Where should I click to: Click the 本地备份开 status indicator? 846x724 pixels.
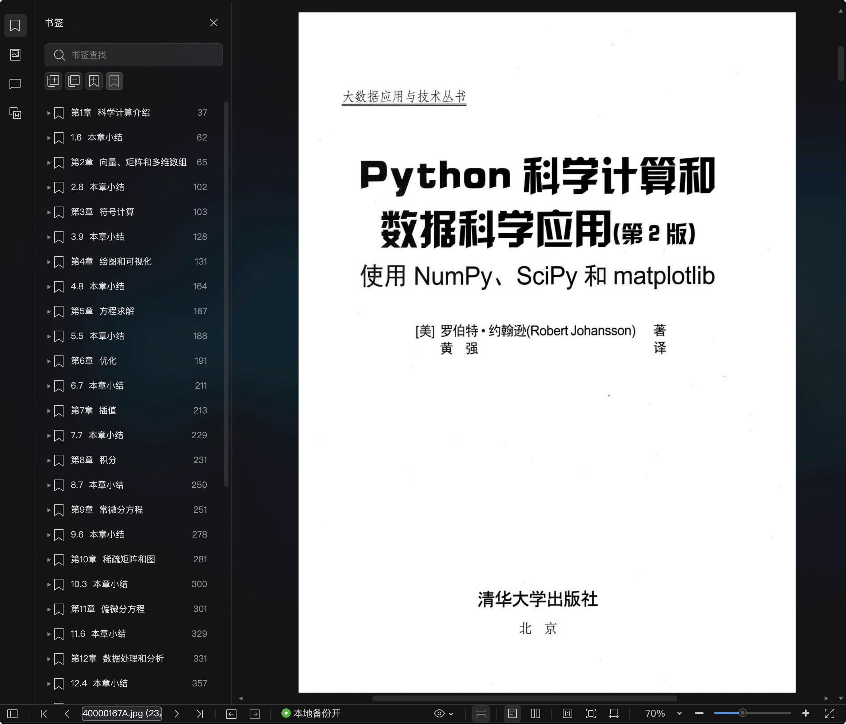click(x=311, y=713)
